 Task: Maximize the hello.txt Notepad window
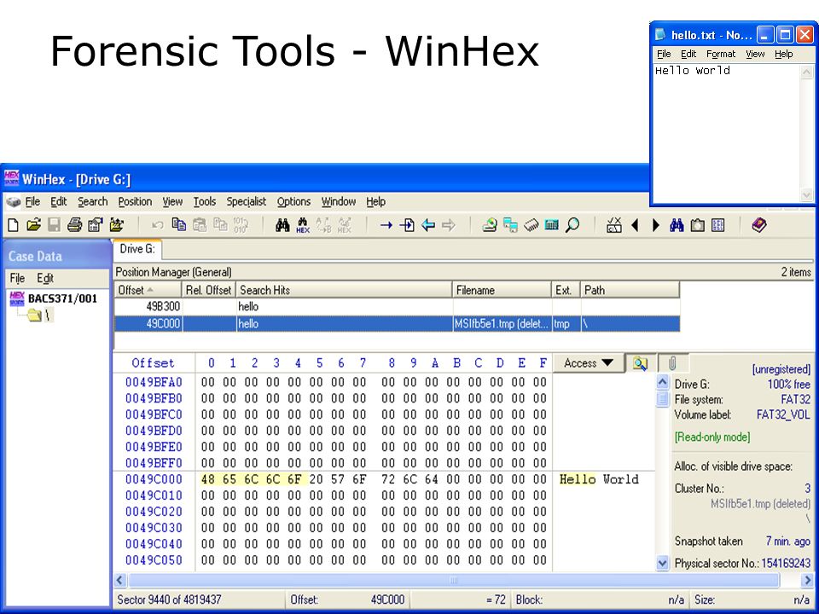785,35
